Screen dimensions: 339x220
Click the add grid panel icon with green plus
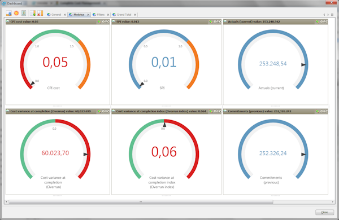[33, 14]
